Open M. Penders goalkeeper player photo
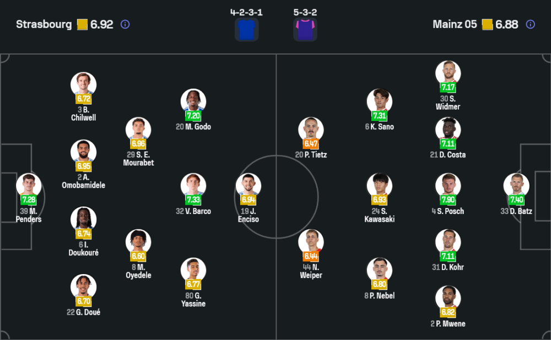The height and width of the screenshot is (340, 551). (29, 185)
